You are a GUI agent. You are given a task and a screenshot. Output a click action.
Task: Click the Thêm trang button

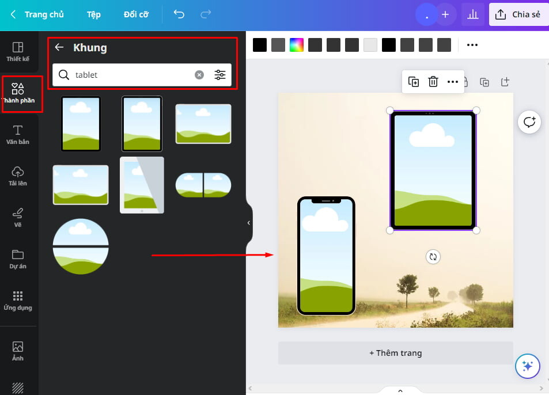[396, 353]
